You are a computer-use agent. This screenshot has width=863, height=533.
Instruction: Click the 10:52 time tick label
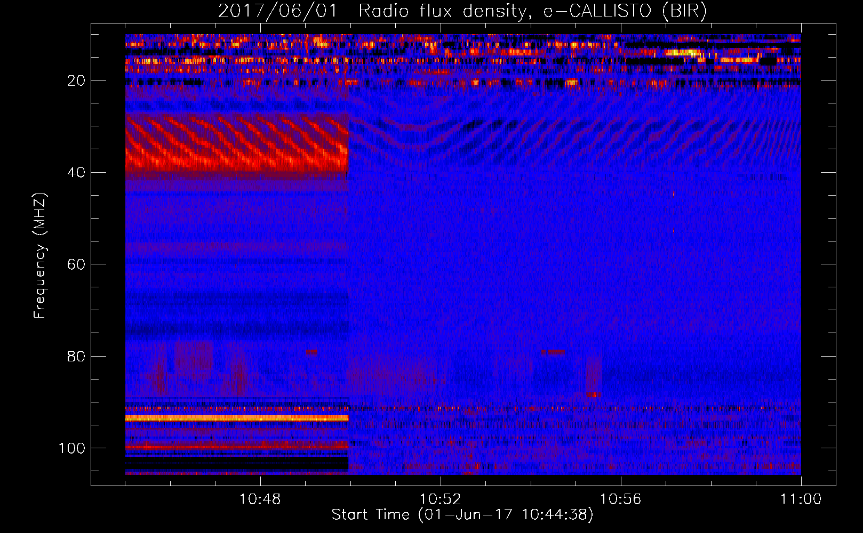(441, 499)
